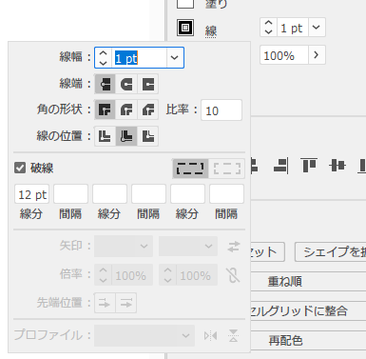
Task: Open the 矢印 start arrowhead dropdown
Action: [124, 246]
